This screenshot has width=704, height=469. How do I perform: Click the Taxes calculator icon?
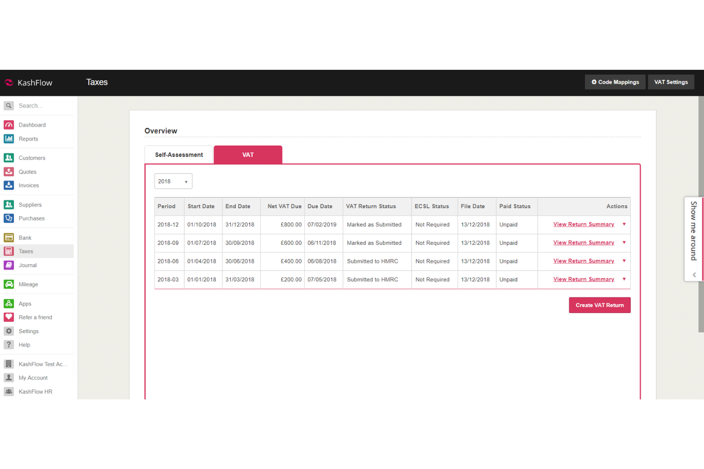coord(9,251)
